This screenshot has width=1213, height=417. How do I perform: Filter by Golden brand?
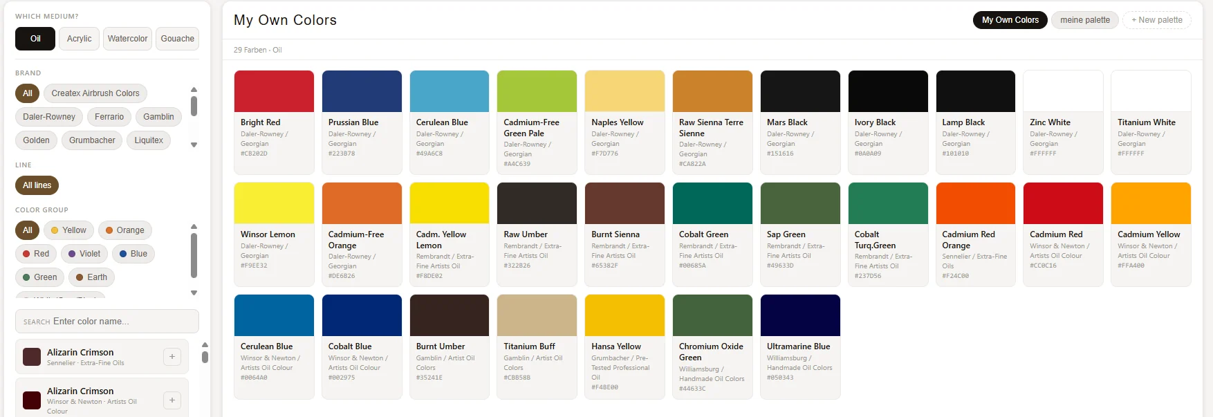pos(36,140)
